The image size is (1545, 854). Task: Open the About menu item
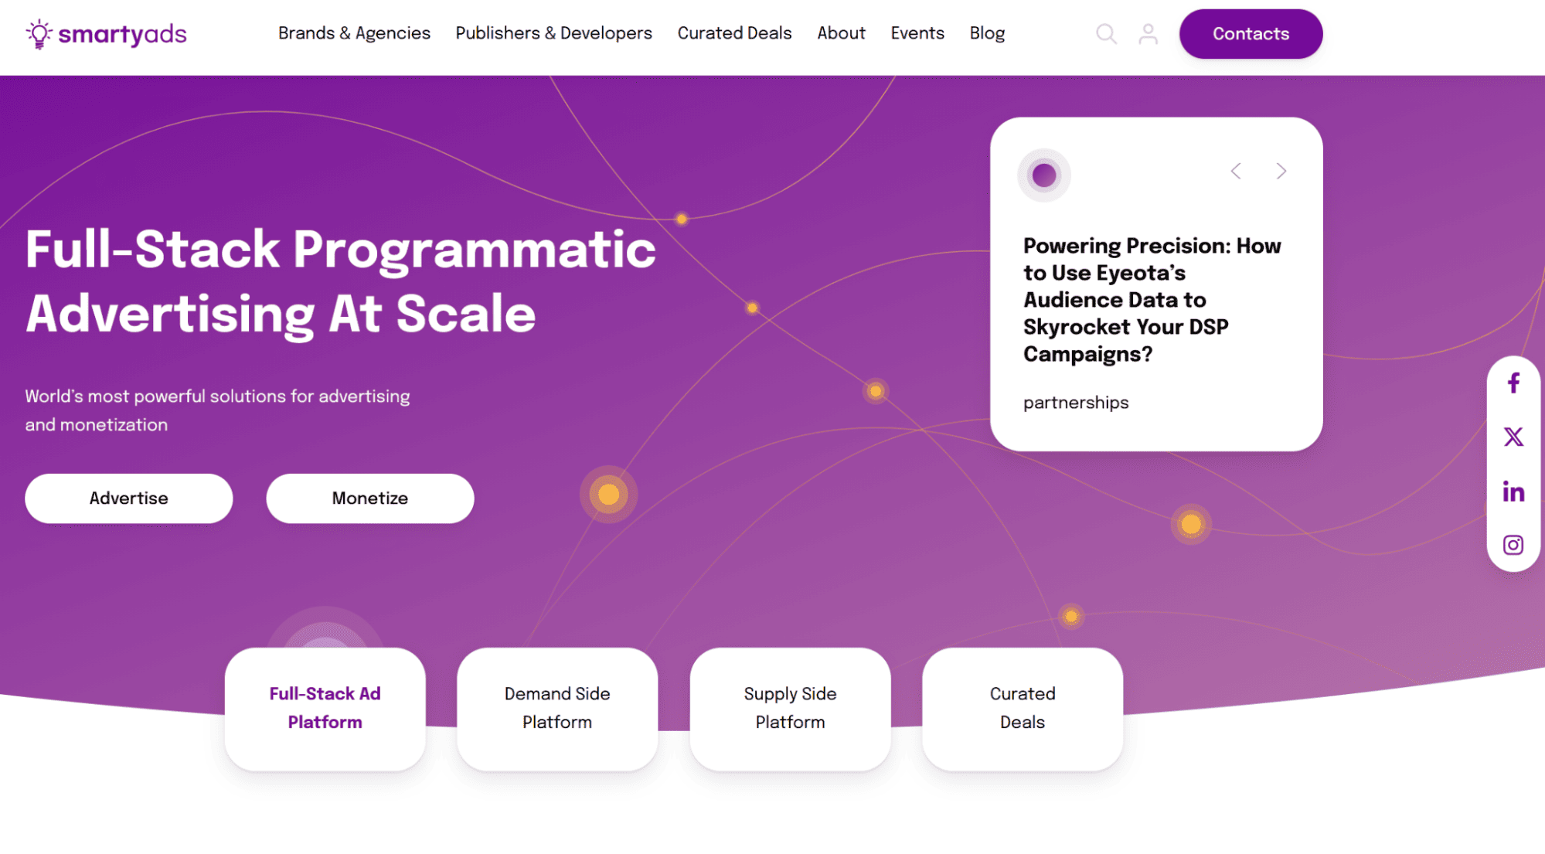coord(841,33)
